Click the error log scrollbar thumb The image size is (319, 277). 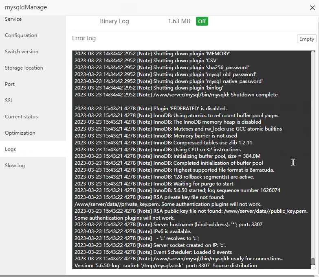(313, 261)
